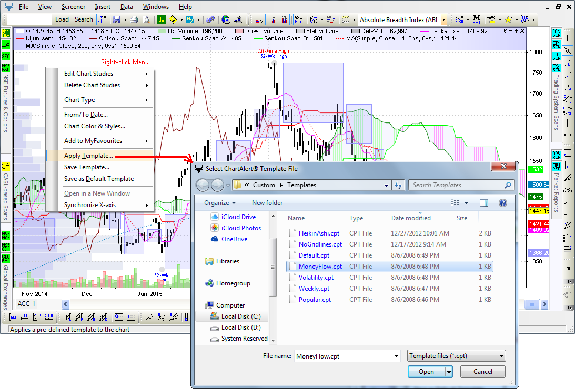The image size is (575, 389).
Task: Select the TI SCN scan icon
Action: click(x=556, y=56)
